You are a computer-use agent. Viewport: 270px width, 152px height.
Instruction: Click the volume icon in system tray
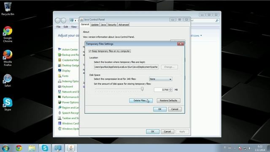(250, 148)
